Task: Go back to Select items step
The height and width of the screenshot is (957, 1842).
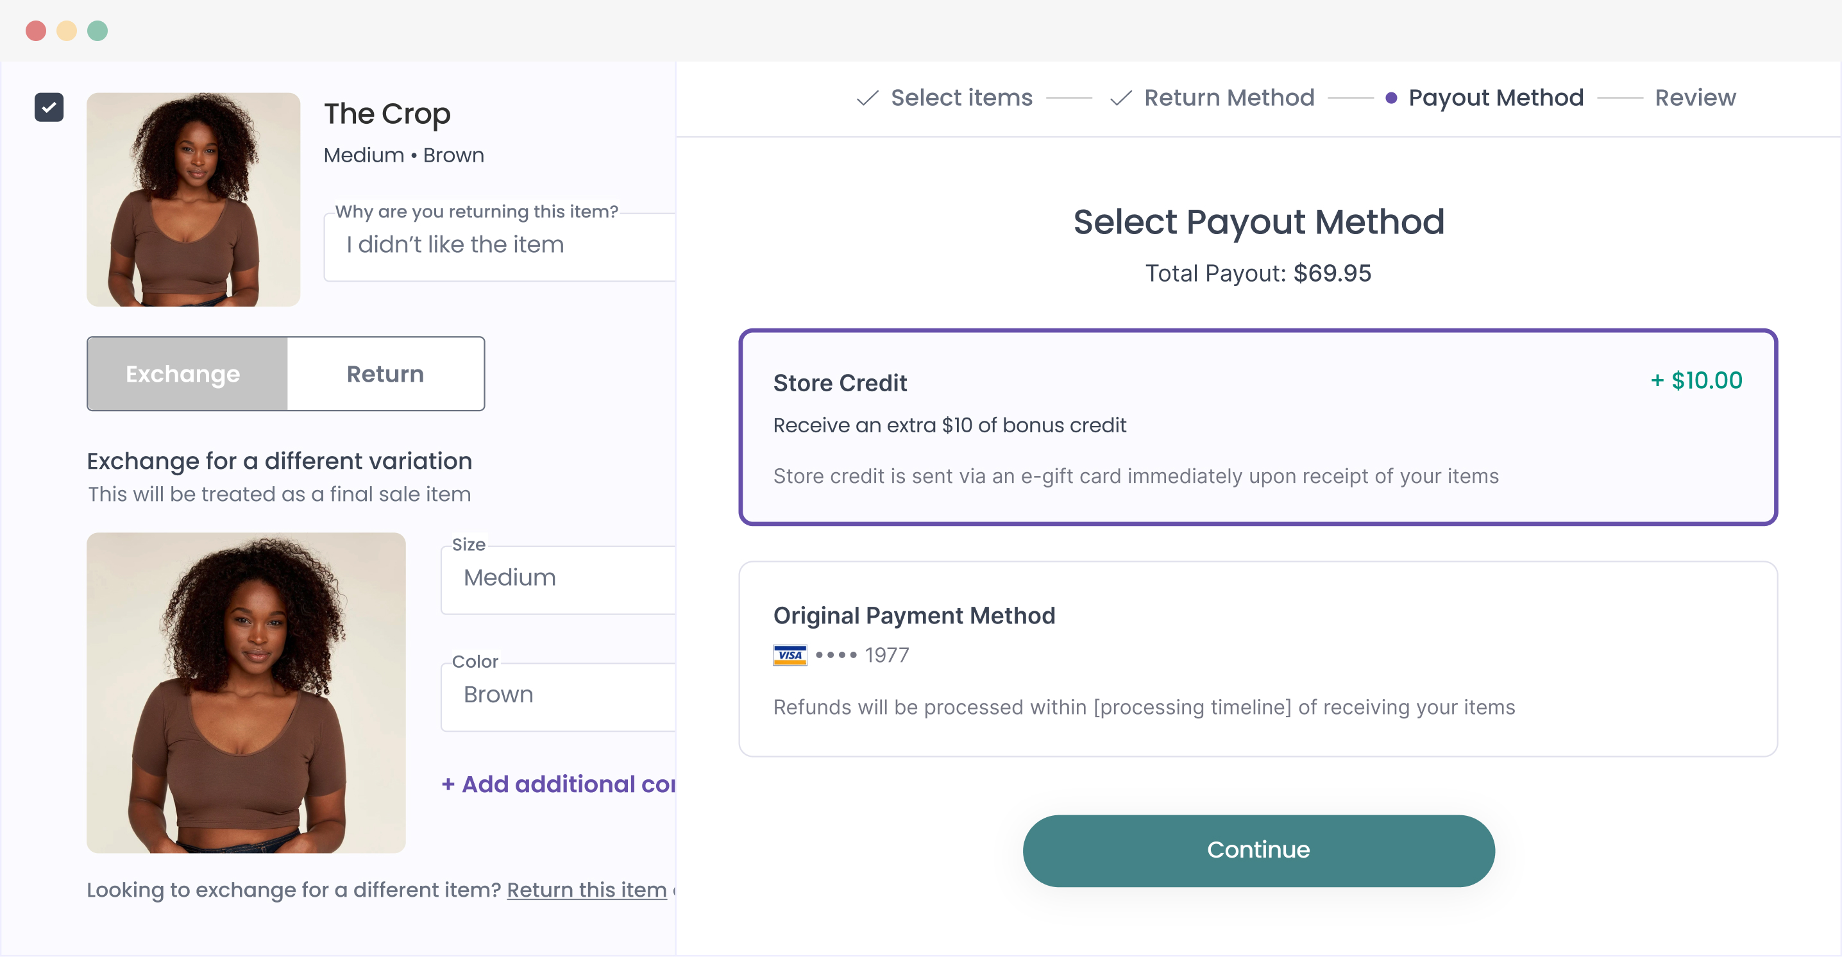Action: coord(961,98)
